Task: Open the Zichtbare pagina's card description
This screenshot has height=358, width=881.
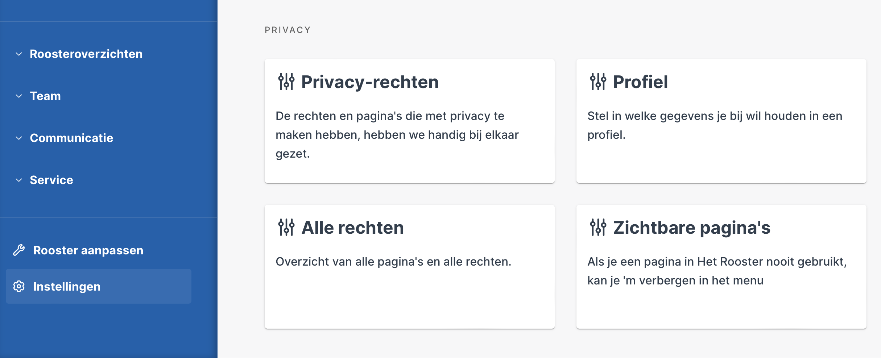Action: 717,271
